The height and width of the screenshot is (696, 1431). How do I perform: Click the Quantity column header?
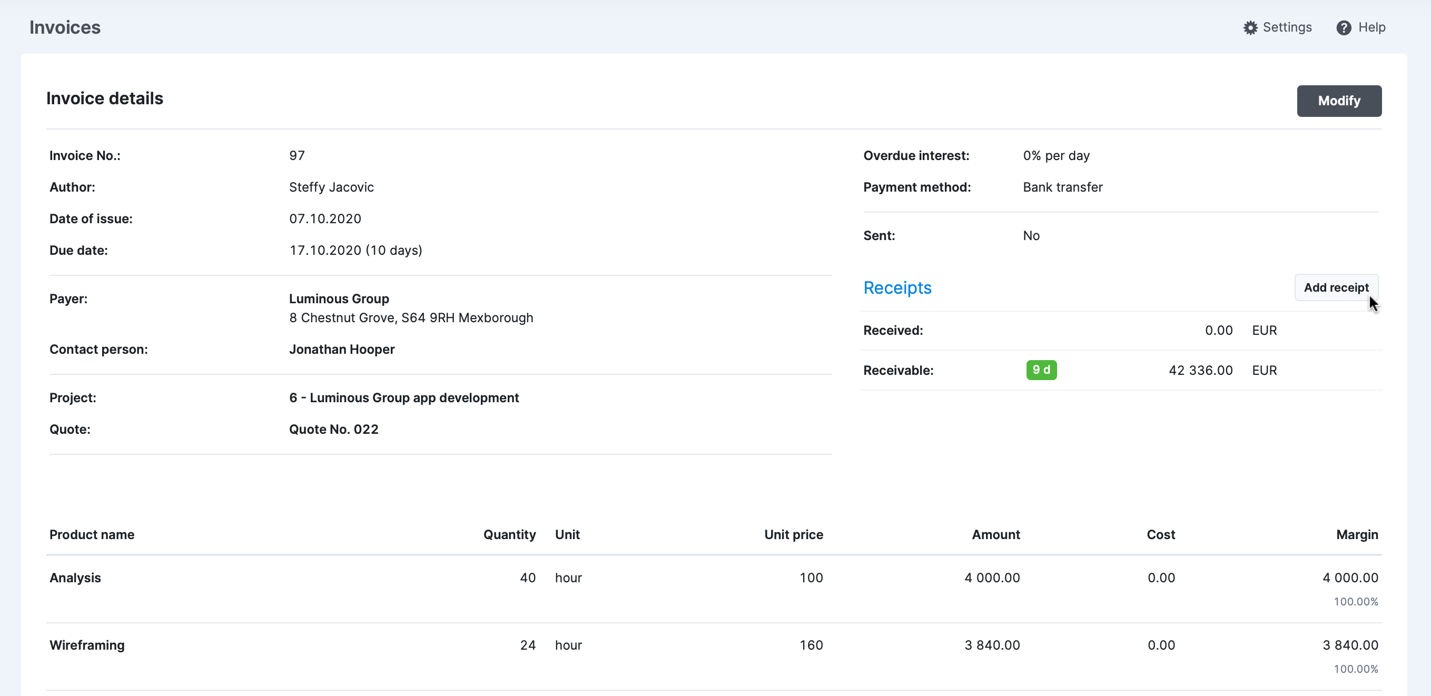pyautogui.click(x=509, y=534)
